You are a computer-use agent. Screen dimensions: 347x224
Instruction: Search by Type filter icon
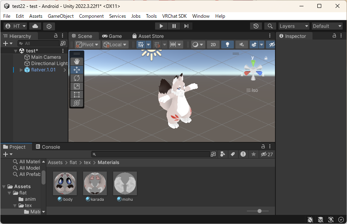223,154
